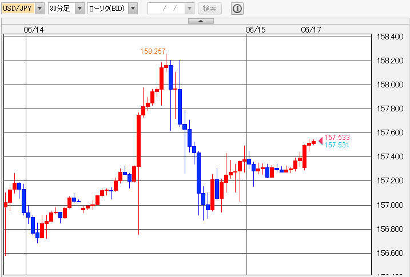
Task: Click the 06/15 date label
Action: (256, 30)
